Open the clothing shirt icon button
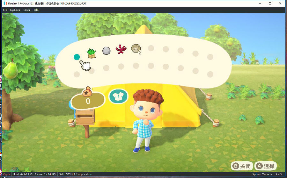Viewport: 287px width, 178px height. (x=118, y=96)
